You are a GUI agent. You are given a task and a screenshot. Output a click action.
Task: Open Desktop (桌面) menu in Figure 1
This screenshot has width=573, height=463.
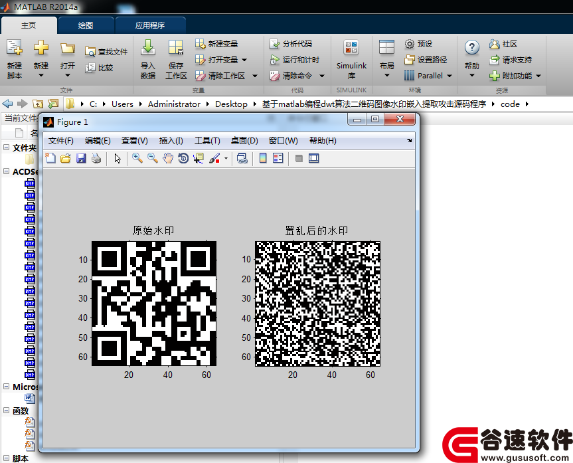click(244, 141)
